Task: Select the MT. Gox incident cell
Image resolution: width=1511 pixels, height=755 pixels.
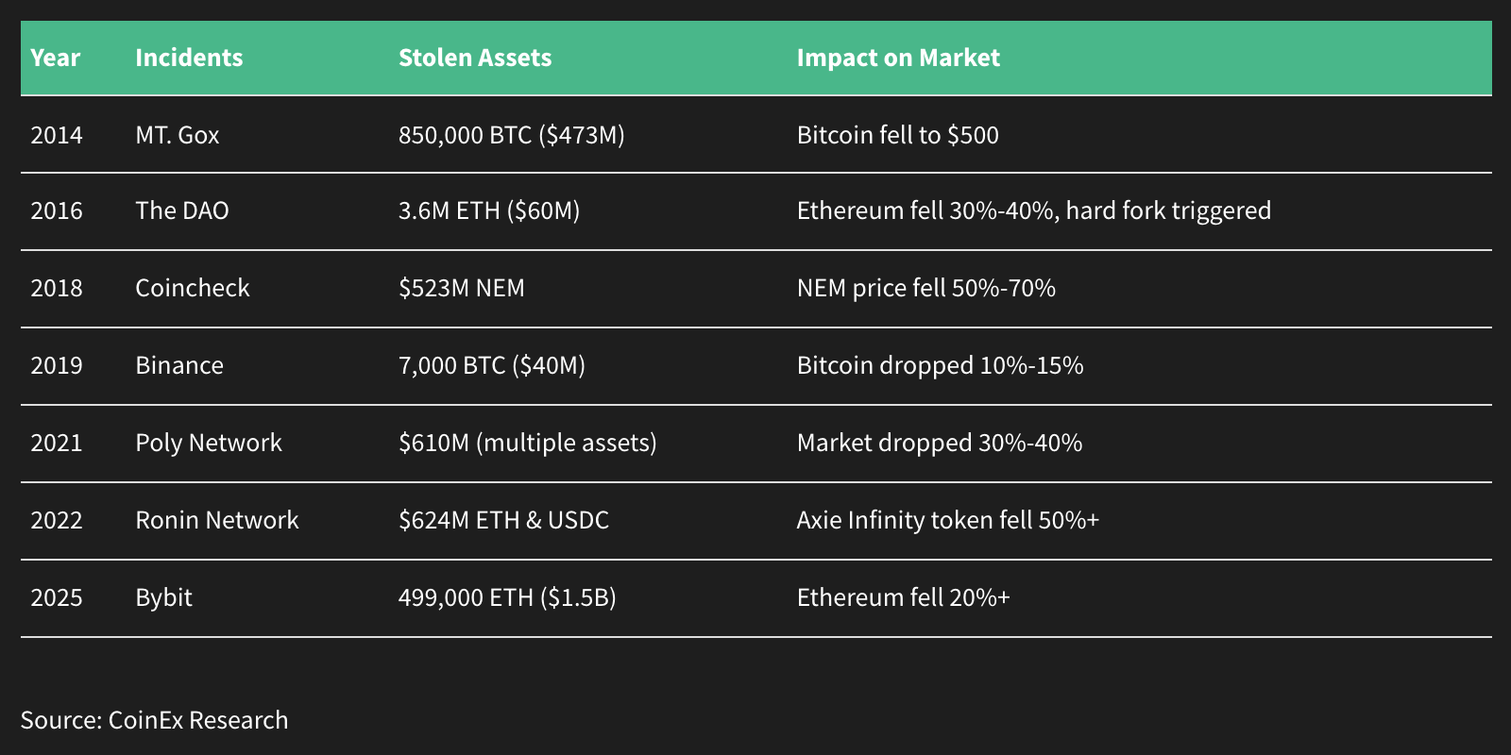Action: (x=178, y=135)
